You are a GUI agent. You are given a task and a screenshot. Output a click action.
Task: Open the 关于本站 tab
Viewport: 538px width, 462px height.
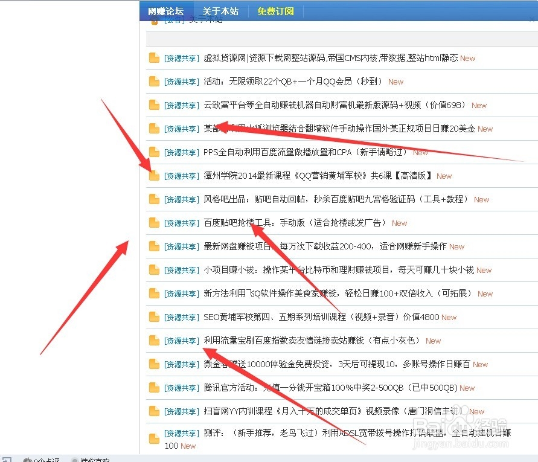pos(220,11)
